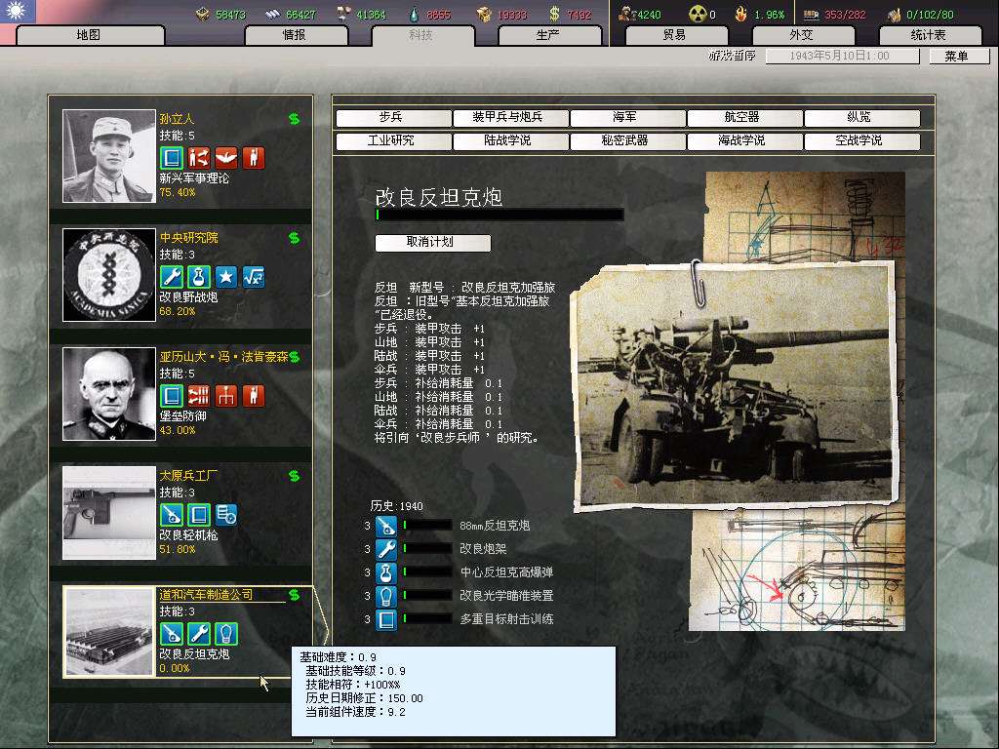Viewport: 999px width, 749px height.
Task: Click the 改良炮架 wrench component icon
Action: tap(386, 550)
